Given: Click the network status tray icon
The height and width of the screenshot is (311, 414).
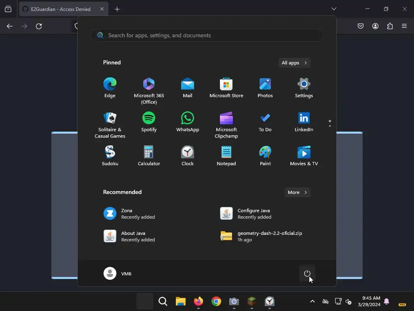Looking at the screenshot, I should (338, 301).
